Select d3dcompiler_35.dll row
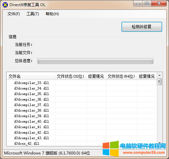Image resolution: width=169 pixels, height=159 pixels. click(x=82, y=94)
